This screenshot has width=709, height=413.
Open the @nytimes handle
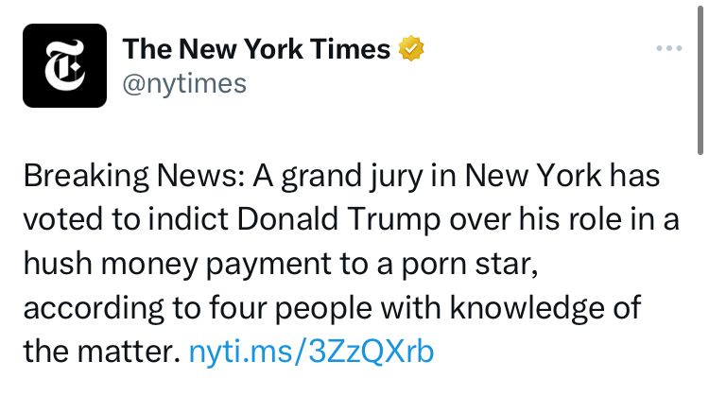(x=184, y=83)
